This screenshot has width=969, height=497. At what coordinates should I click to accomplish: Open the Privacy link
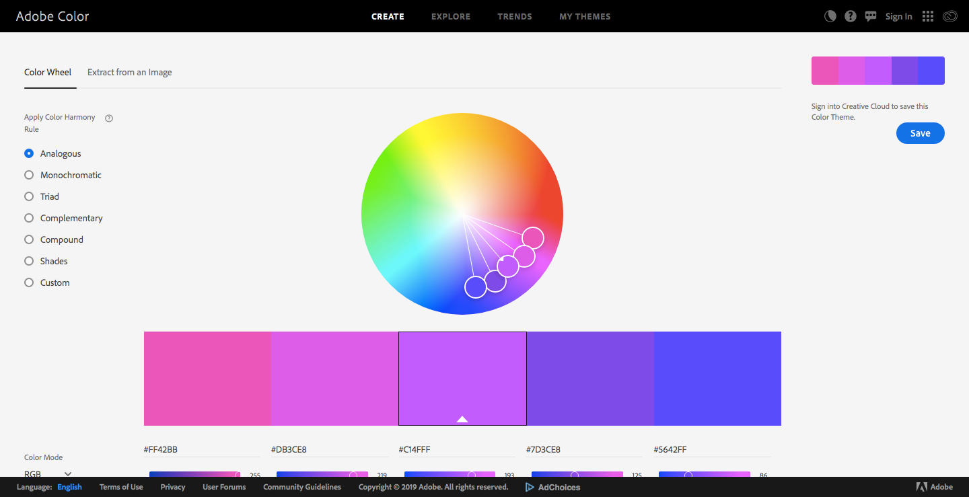pos(173,487)
